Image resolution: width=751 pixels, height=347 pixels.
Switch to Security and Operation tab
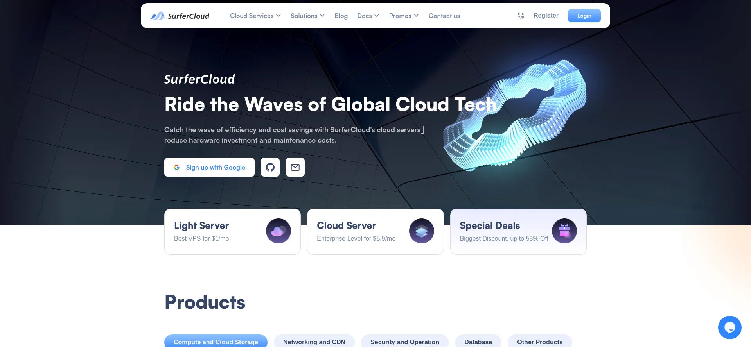(x=404, y=342)
